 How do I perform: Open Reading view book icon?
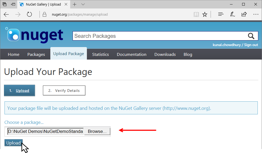click(x=196, y=15)
